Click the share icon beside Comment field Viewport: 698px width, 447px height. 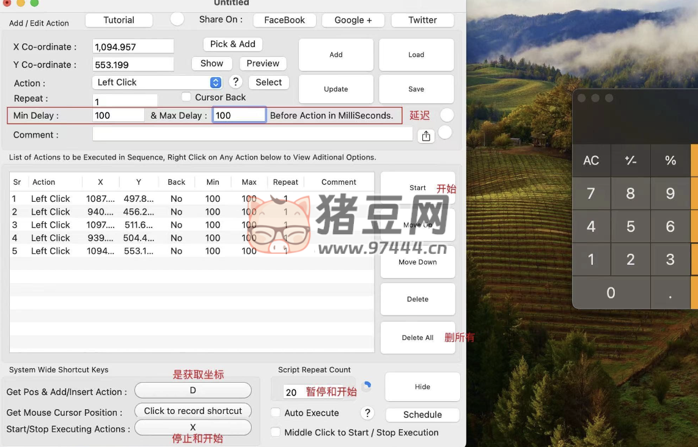pos(426,136)
